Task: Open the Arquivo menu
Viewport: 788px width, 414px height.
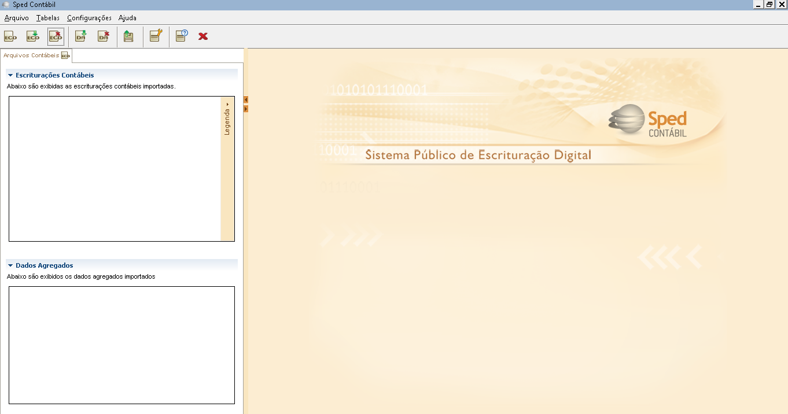Action: (x=16, y=18)
